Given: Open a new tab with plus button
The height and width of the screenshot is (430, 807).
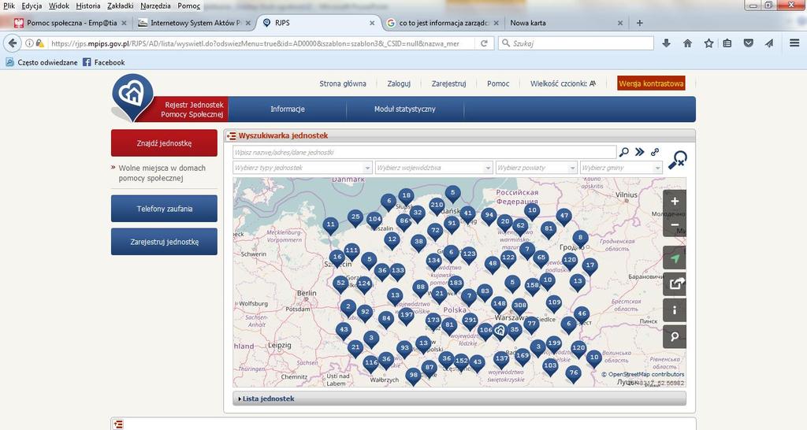Looking at the screenshot, I should (x=640, y=23).
